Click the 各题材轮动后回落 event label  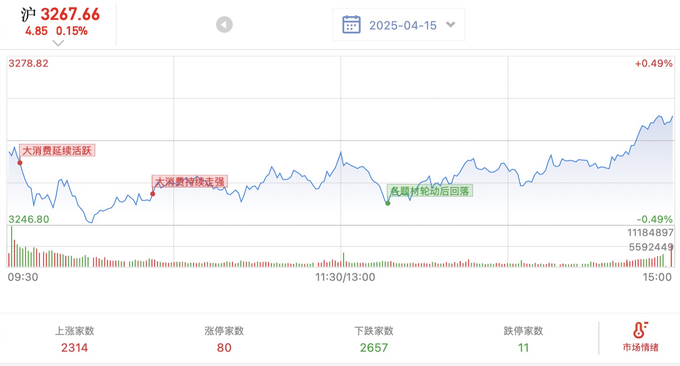click(x=430, y=191)
